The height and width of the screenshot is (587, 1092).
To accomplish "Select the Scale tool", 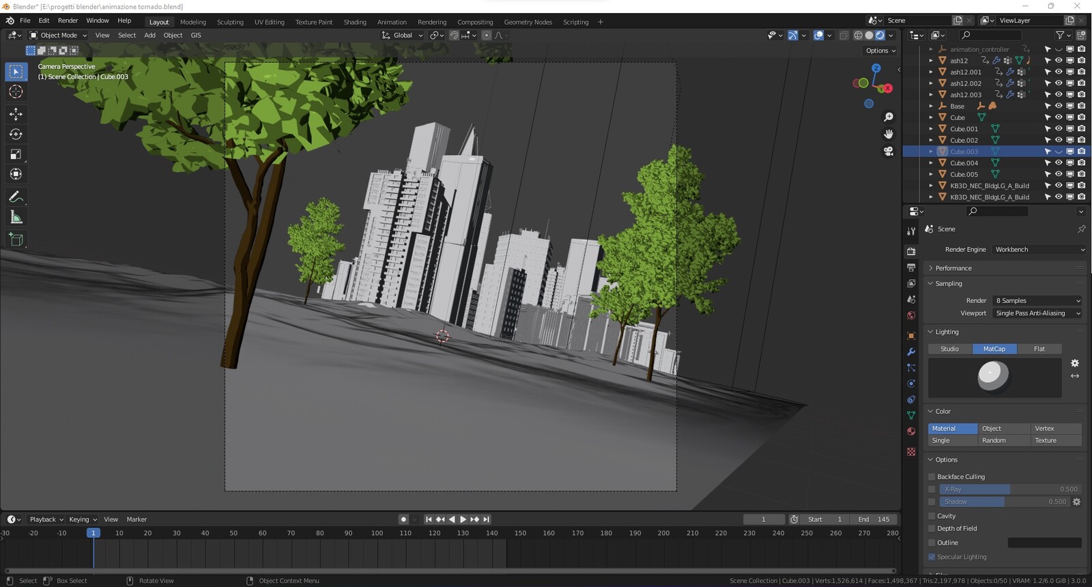I will (x=16, y=154).
